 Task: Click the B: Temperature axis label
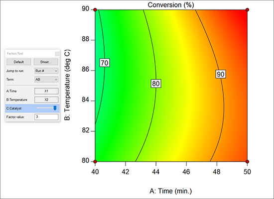(67, 85)
